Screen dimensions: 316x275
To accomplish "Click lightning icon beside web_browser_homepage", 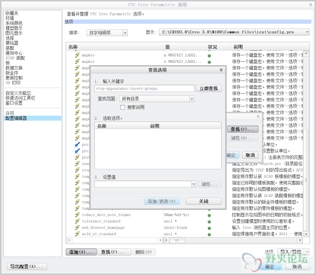I will [x=77, y=228].
